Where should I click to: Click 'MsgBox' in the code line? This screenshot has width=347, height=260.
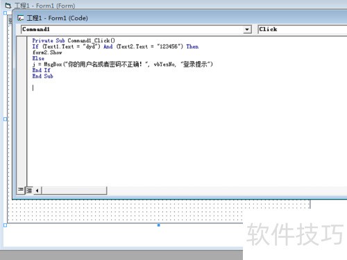point(53,64)
